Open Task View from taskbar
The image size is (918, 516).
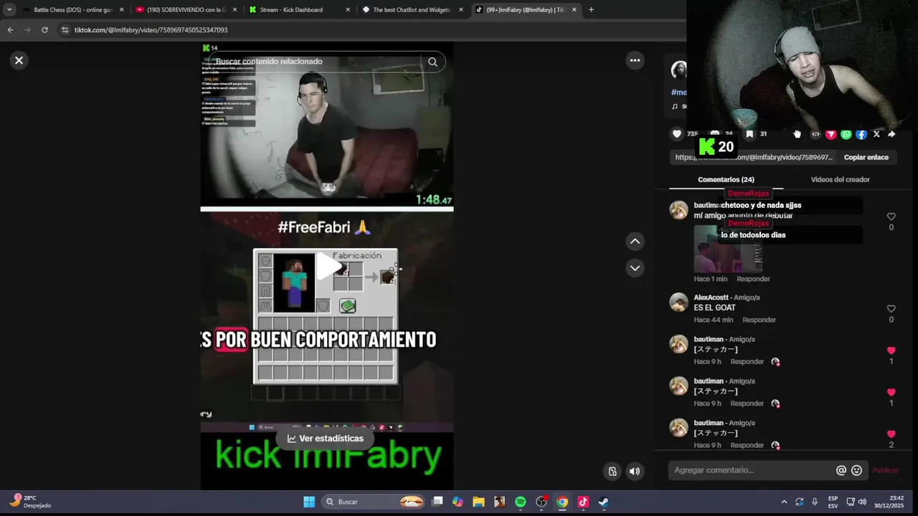[437, 502]
